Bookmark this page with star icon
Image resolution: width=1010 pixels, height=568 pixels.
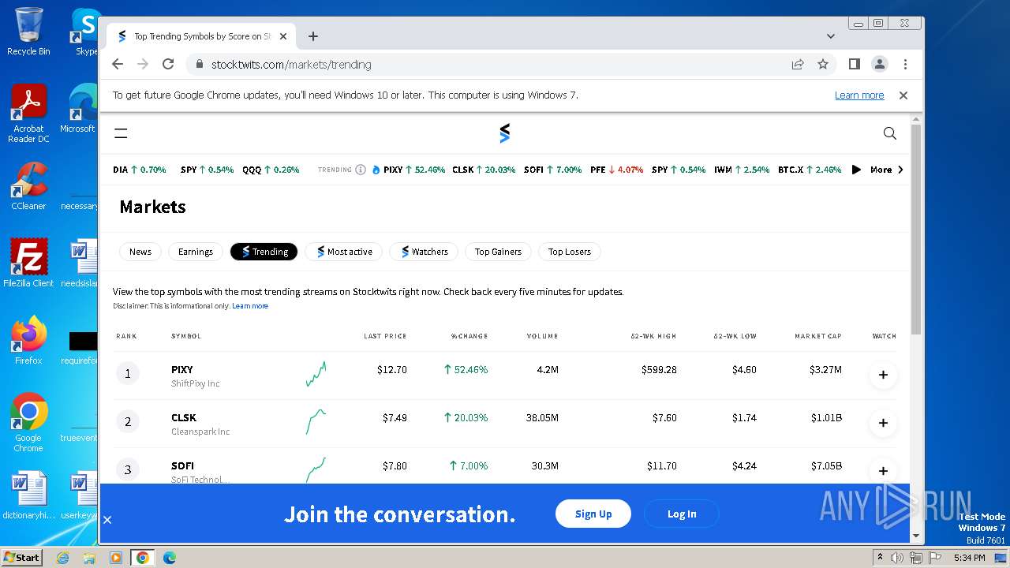(823, 64)
